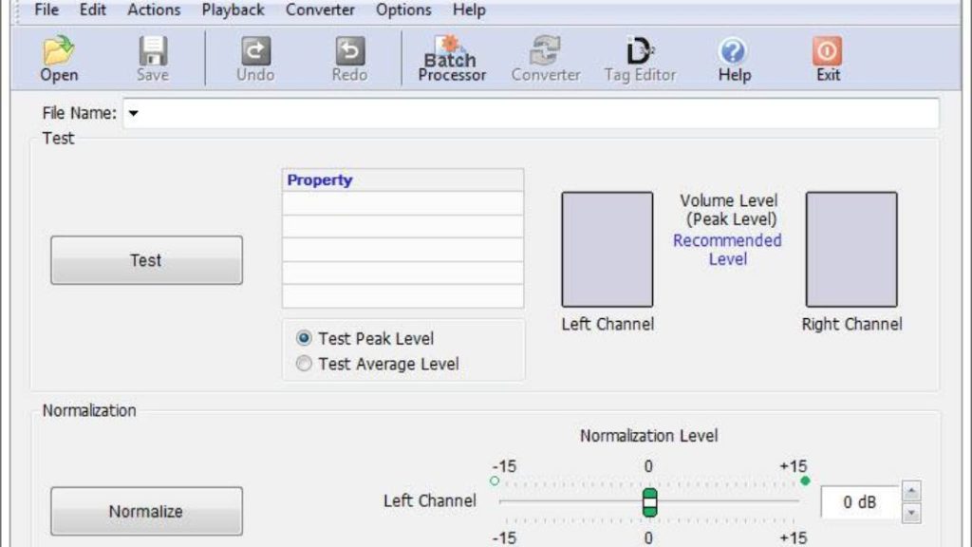972x547 pixels.
Task: Expand the File Name dropdown arrow
Action: tap(133, 114)
